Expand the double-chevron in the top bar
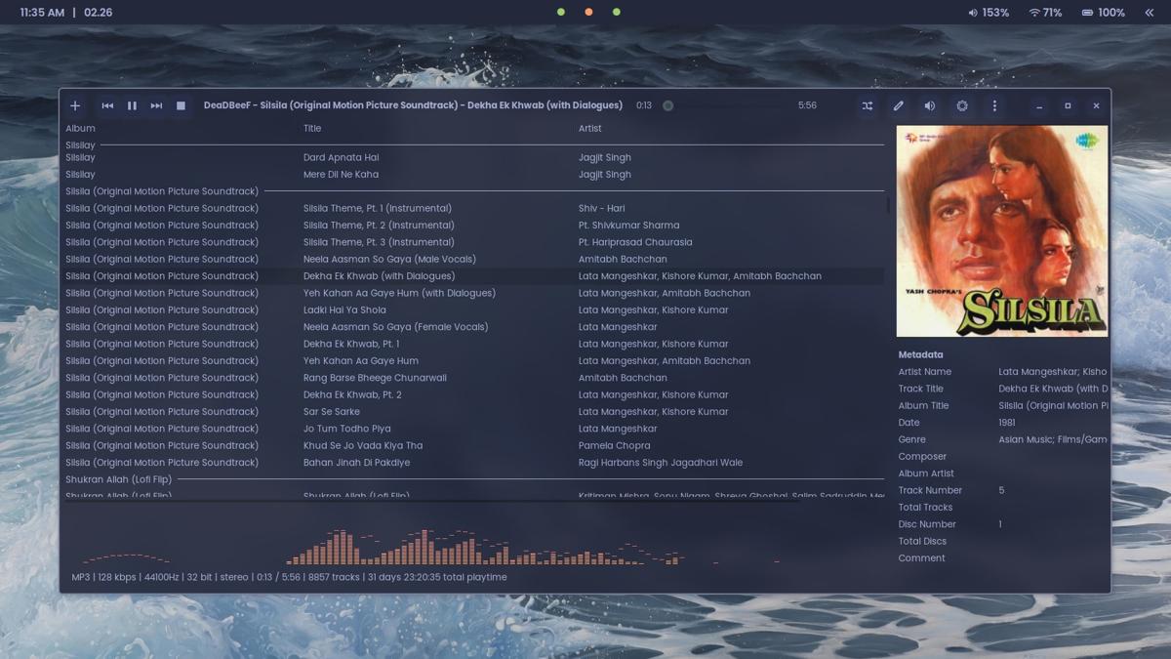This screenshot has height=659, width=1171. [1149, 13]
